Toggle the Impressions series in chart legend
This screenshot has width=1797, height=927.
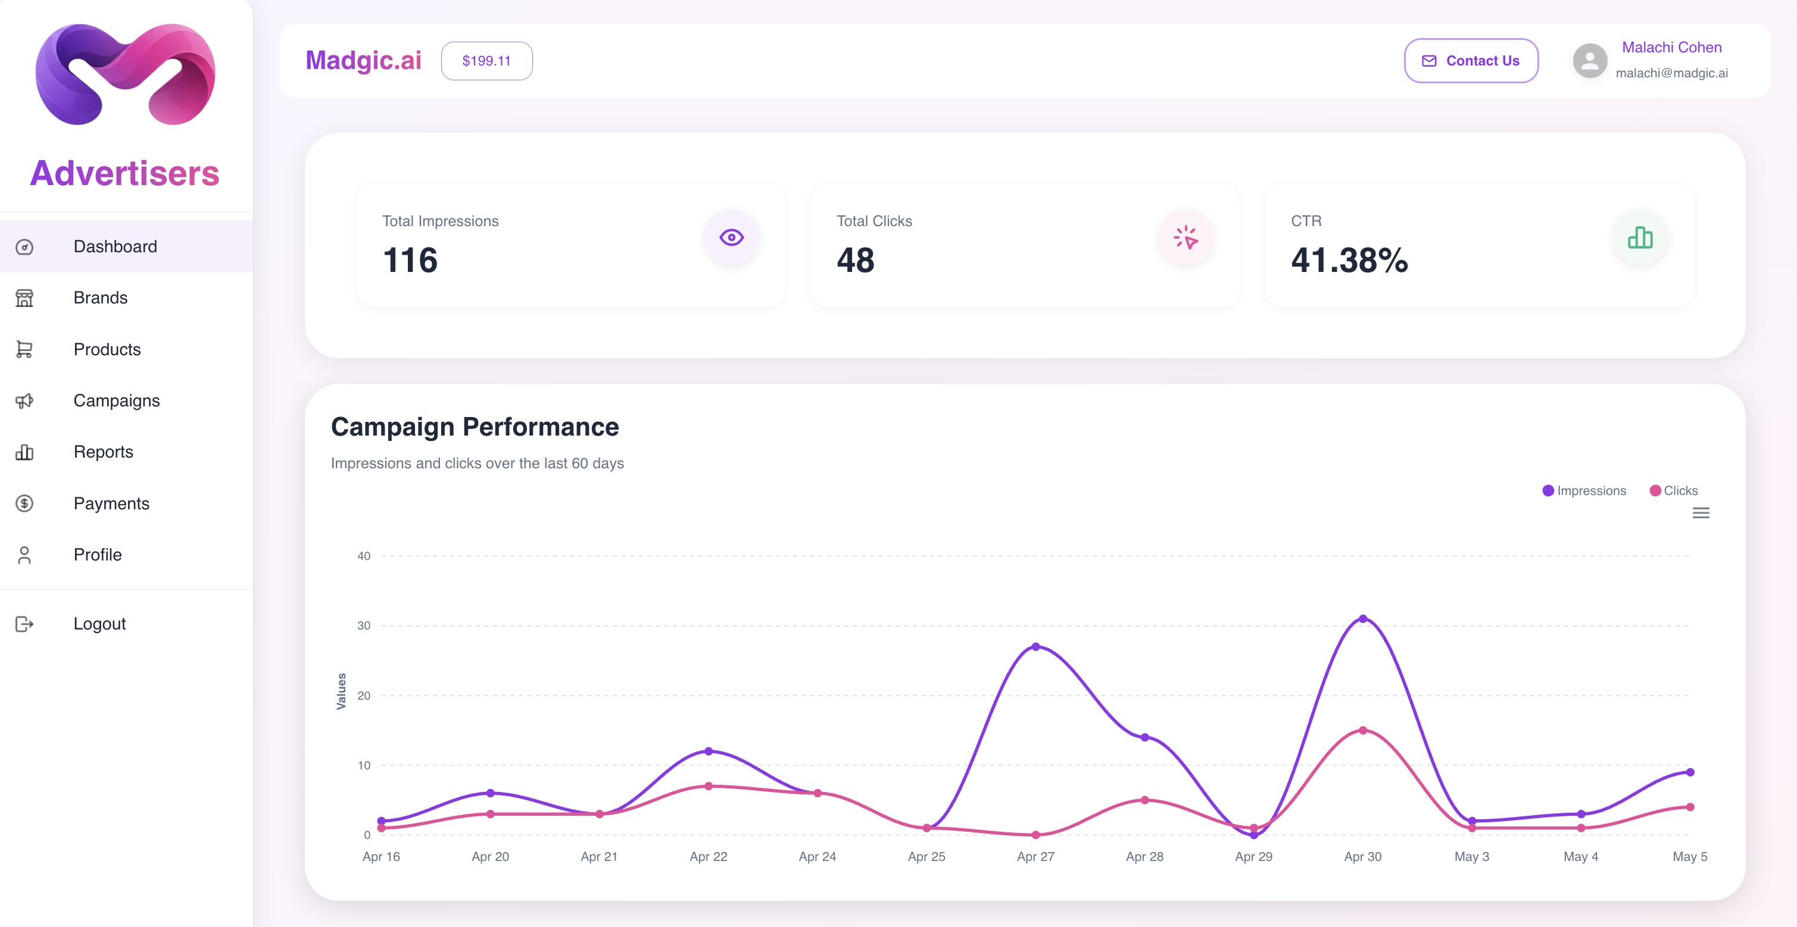(x=1583, y=491)
